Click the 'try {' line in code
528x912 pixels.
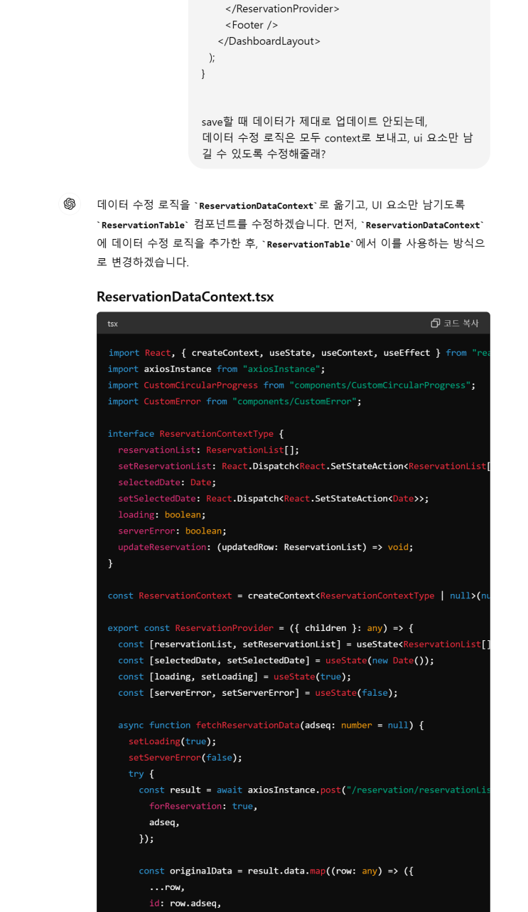(141, 774)
